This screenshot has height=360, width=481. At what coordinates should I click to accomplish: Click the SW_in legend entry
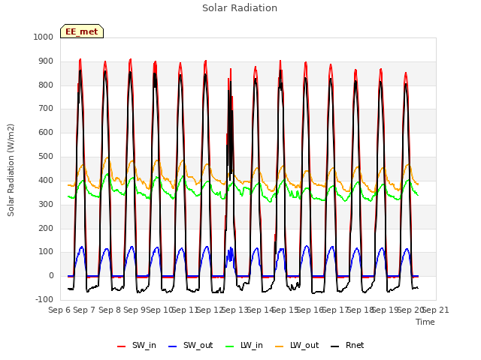pyautogui.click(x=137, y=345)
